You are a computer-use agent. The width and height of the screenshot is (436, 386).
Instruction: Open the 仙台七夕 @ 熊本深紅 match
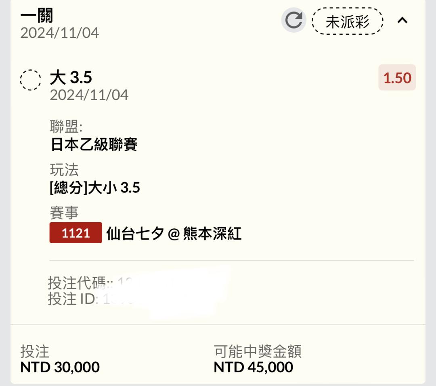pos(174,233)
